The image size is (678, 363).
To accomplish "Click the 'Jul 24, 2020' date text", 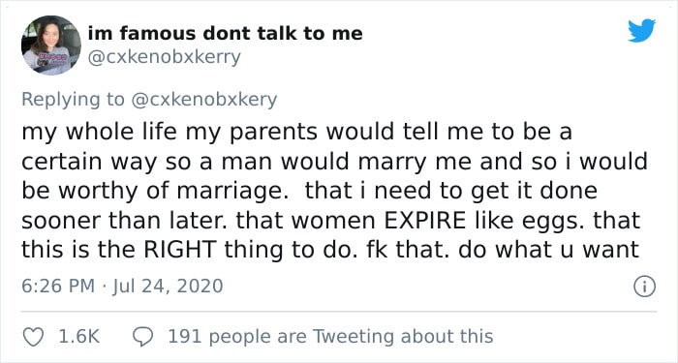I will pos(168,287).
